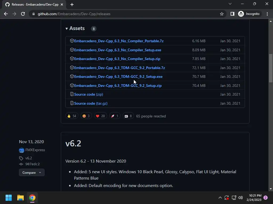Open sync status tray icon
The height and width of the screenshot is (204, 273).
coord(227,198)
